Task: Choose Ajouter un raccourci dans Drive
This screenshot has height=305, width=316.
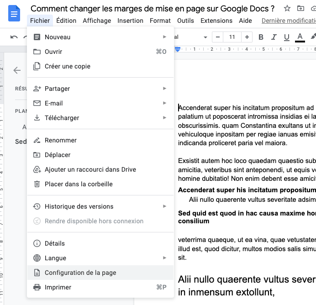Action: point(100,169)
